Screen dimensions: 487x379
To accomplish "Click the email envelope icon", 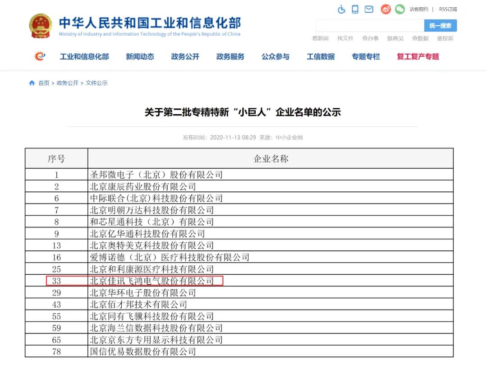I will coord(369,9).
